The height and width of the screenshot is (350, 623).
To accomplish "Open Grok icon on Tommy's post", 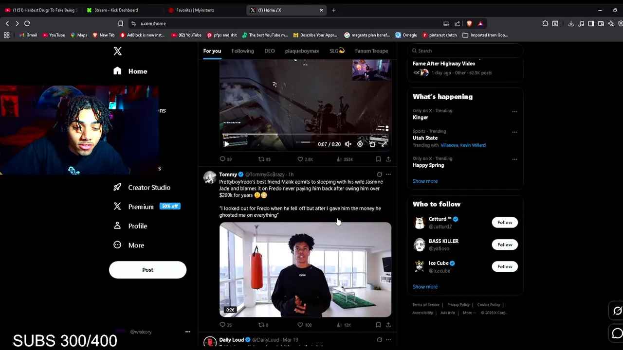I will coord(380,175).
